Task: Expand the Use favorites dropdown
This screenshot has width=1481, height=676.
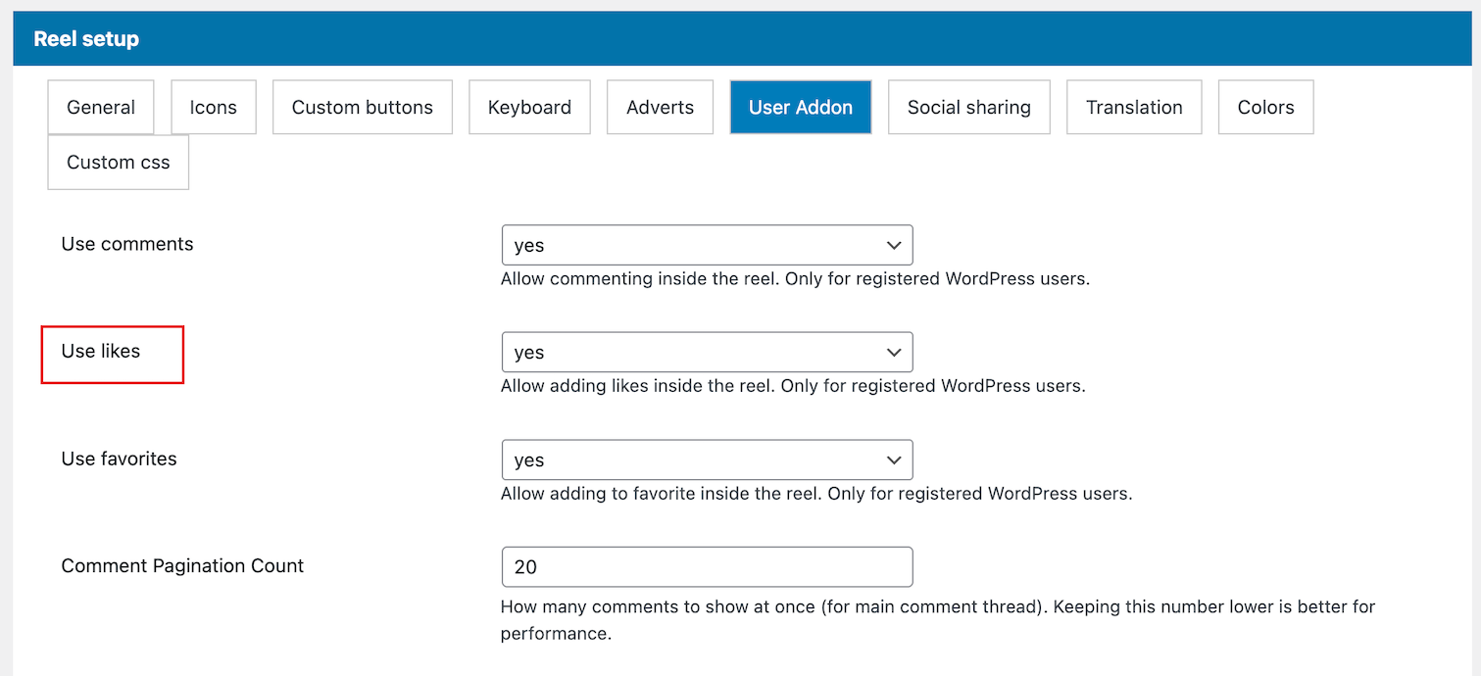Action: 707,460
